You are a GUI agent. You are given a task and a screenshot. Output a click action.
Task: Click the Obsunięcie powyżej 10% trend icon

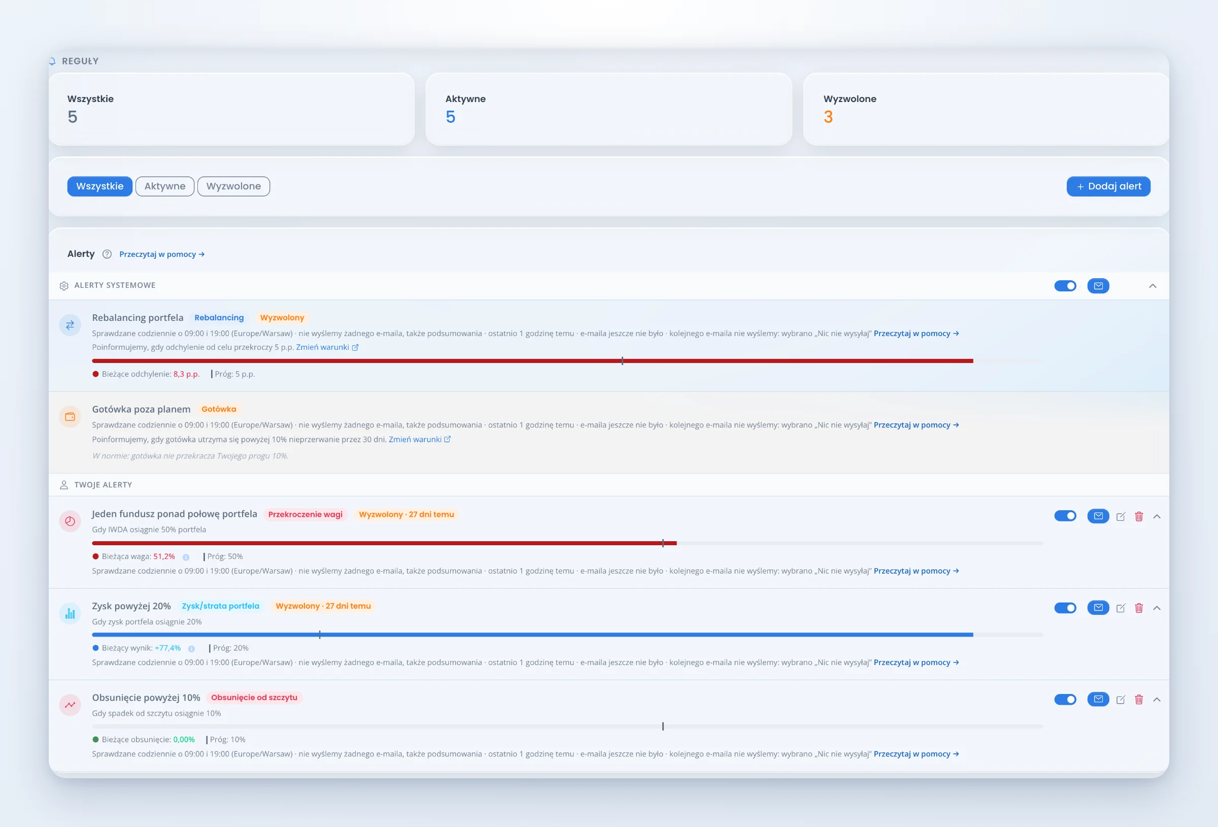pos(70,705)
